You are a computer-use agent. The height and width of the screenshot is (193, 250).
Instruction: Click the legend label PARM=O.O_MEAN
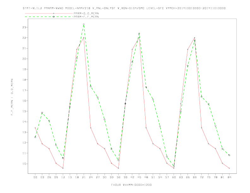coord(86,13)
